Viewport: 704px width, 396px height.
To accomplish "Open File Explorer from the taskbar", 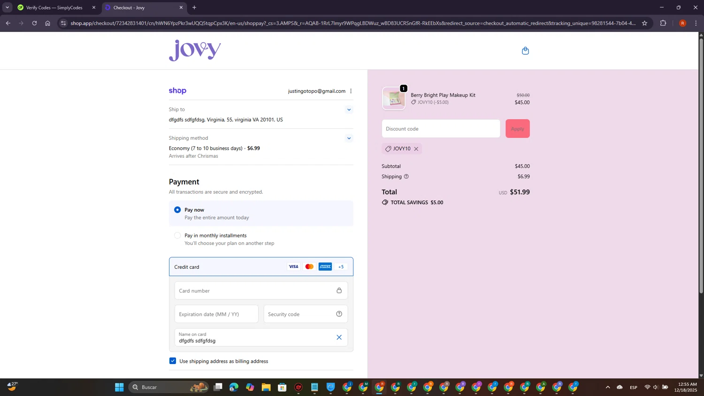I will coord(266,387).
